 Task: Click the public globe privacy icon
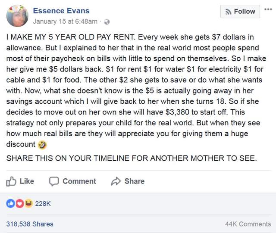tap(107, 22)
